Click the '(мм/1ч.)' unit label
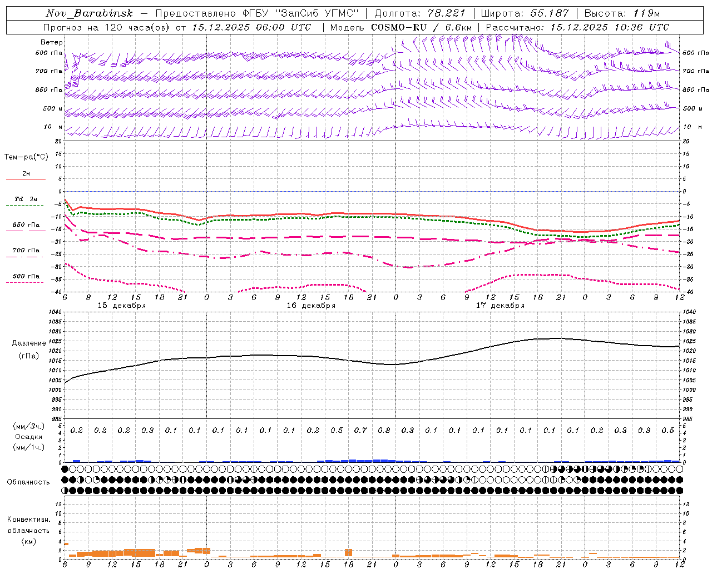Image resolution: width=712 pixels, height=569 pixels. click(29, 447)
